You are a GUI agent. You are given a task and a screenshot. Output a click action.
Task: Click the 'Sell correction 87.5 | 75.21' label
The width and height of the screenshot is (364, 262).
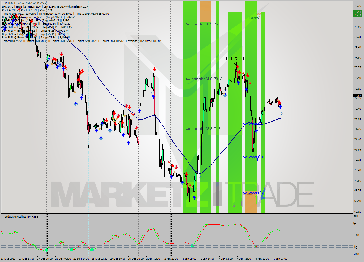pos(204,24)
